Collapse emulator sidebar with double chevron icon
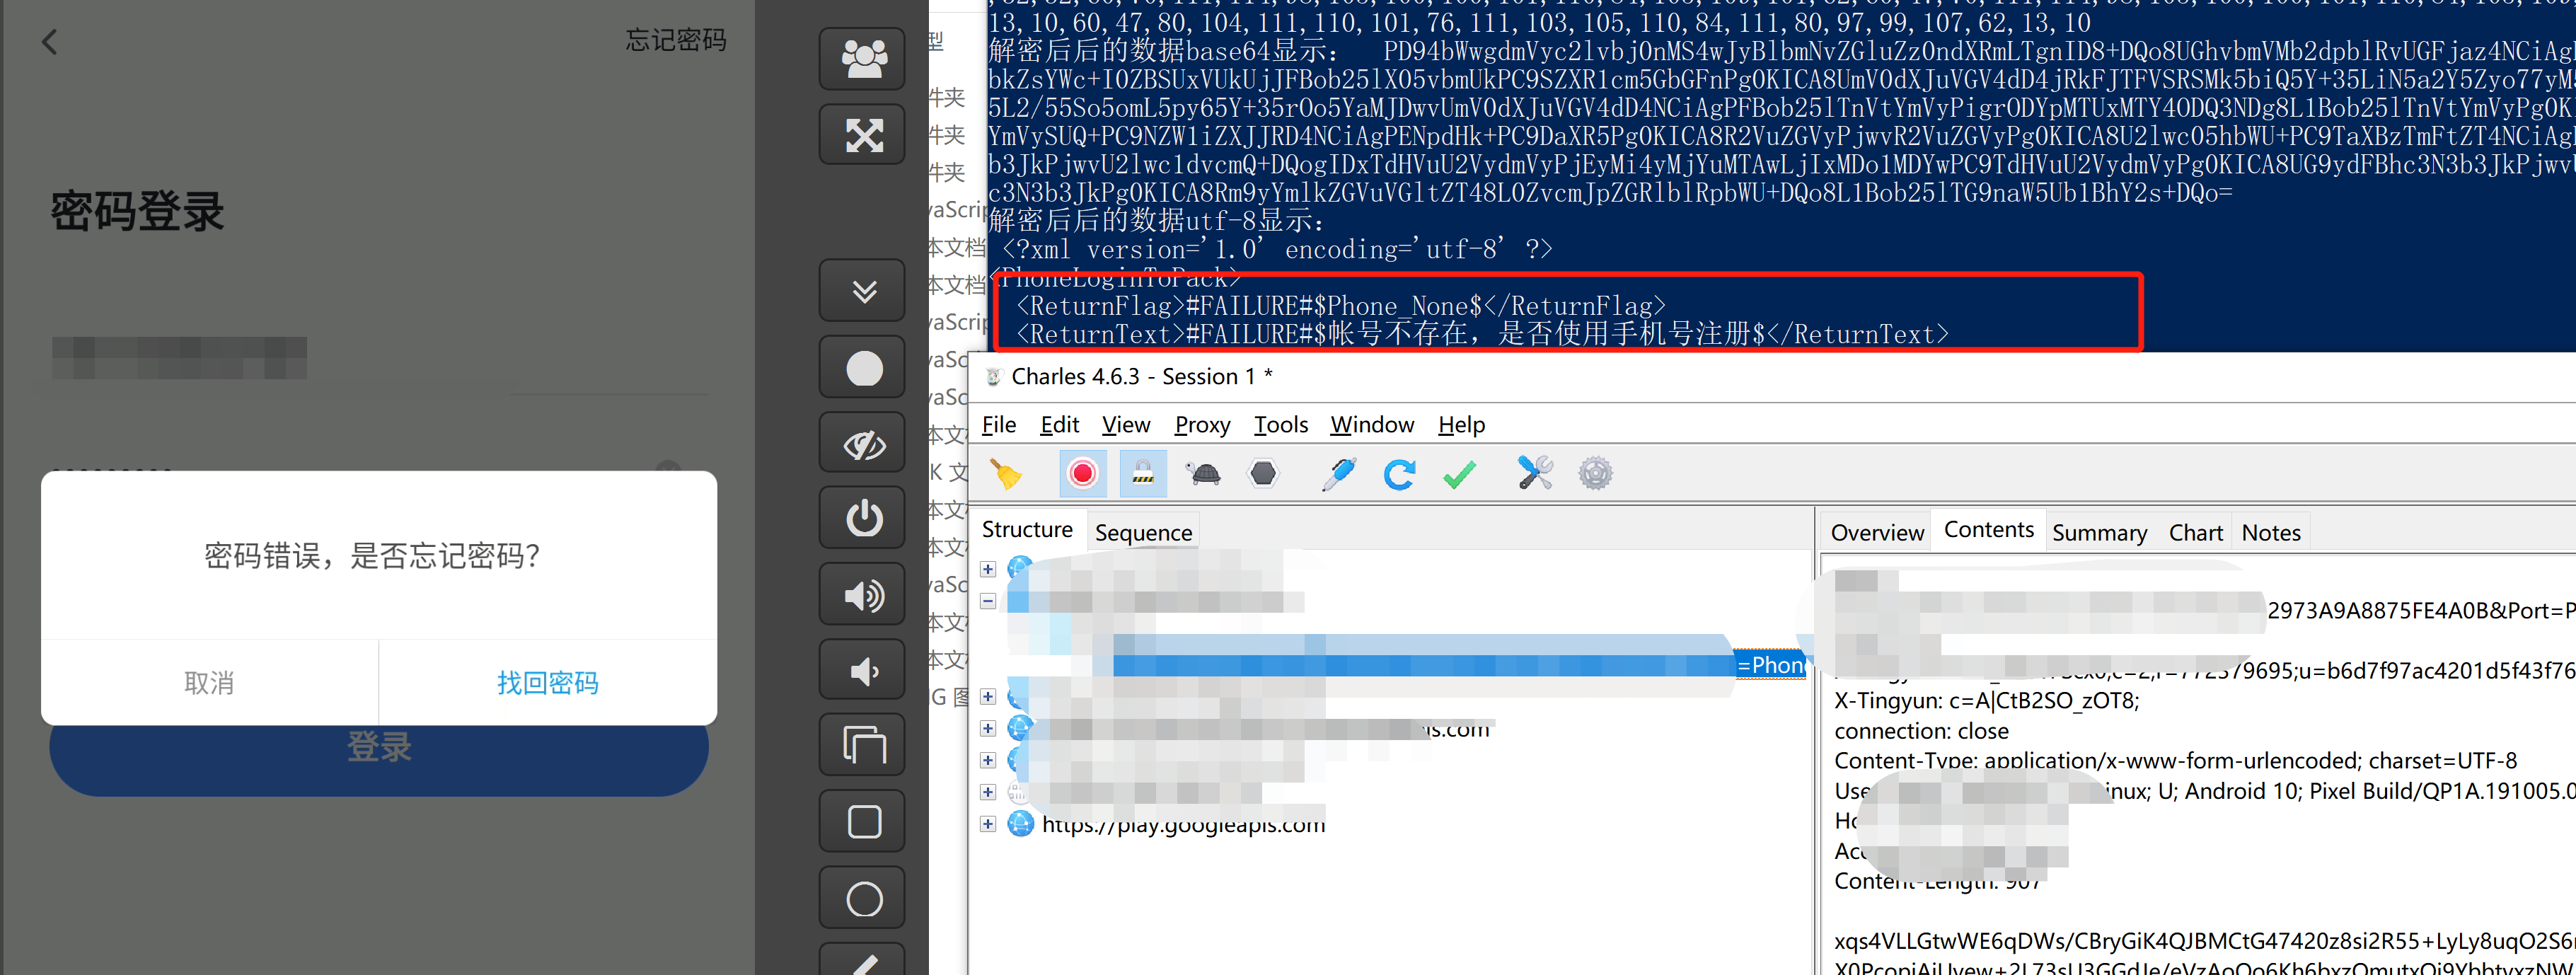 (862, 290)
